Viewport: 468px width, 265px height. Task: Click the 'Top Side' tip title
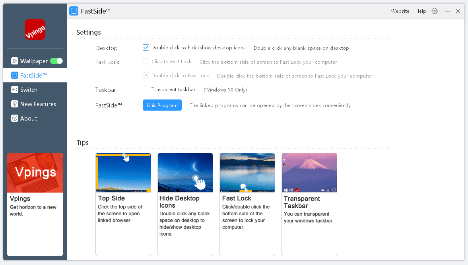coord(111,198)
